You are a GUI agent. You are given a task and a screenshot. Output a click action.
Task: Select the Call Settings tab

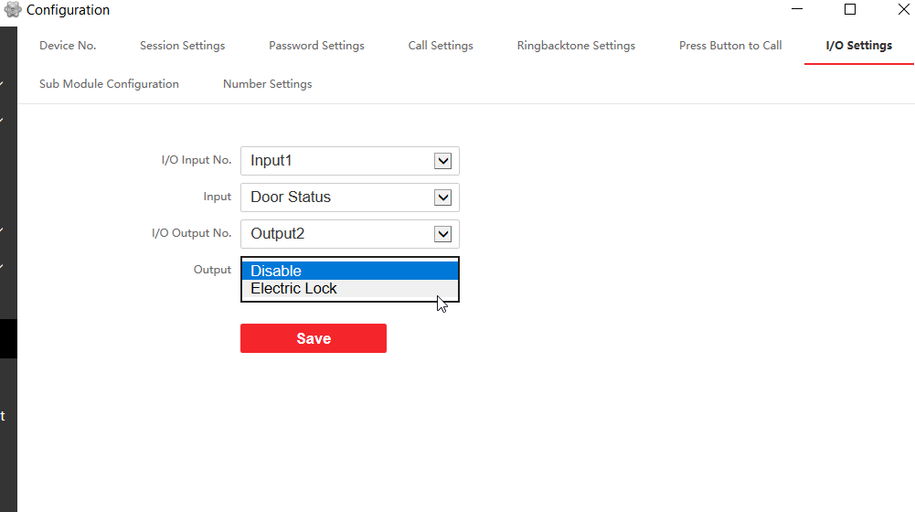coord(441,46)
